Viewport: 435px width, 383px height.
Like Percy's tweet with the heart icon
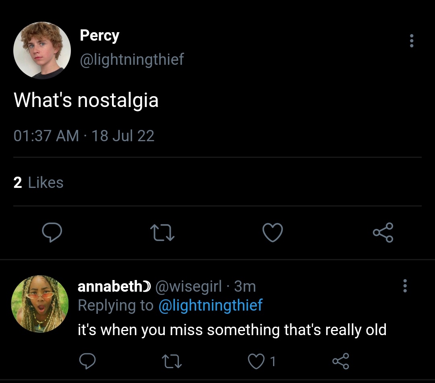tap(272, 232)
